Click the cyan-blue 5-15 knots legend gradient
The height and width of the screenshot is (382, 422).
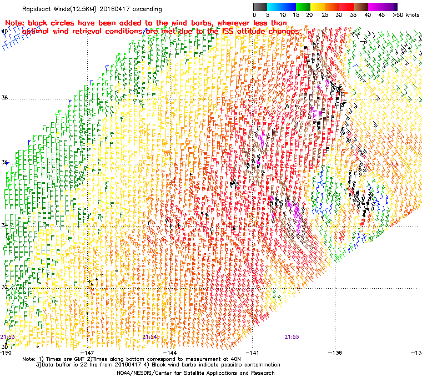(x=282, y=7)
